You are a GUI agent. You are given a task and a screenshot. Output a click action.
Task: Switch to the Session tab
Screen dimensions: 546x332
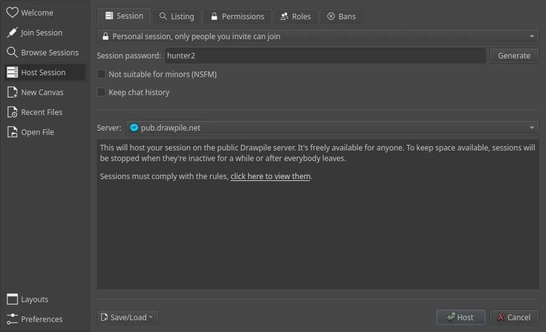124,16
